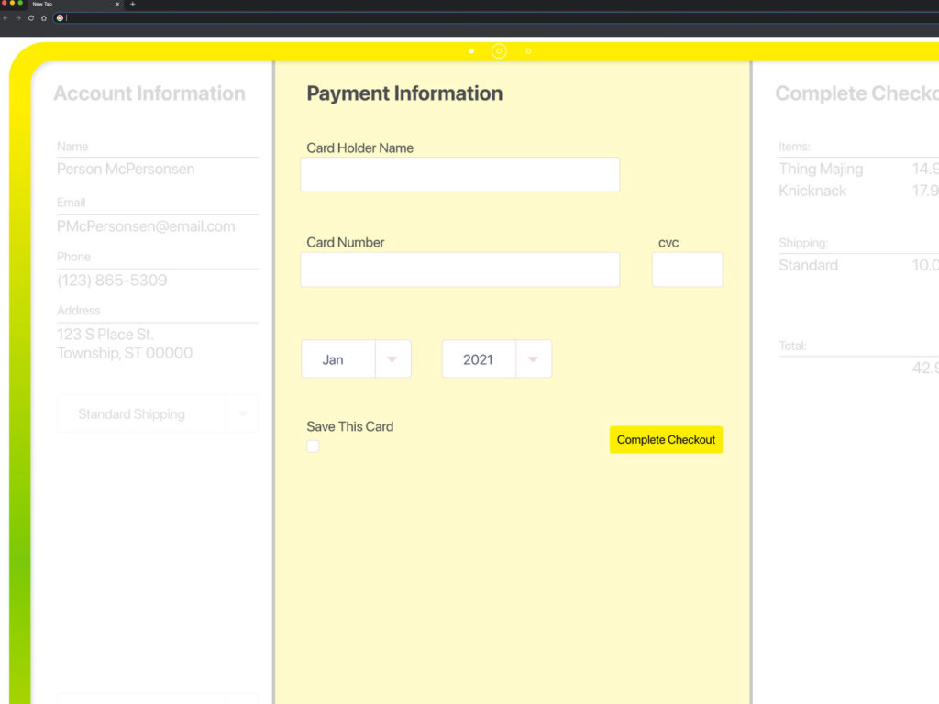
Task: Select the first step indicator dot
Action: [471, 51]
